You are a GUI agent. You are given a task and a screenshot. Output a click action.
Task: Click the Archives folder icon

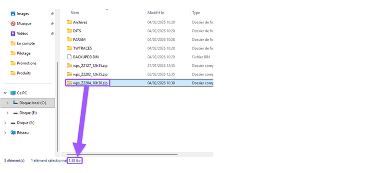[x=69, y=22]
